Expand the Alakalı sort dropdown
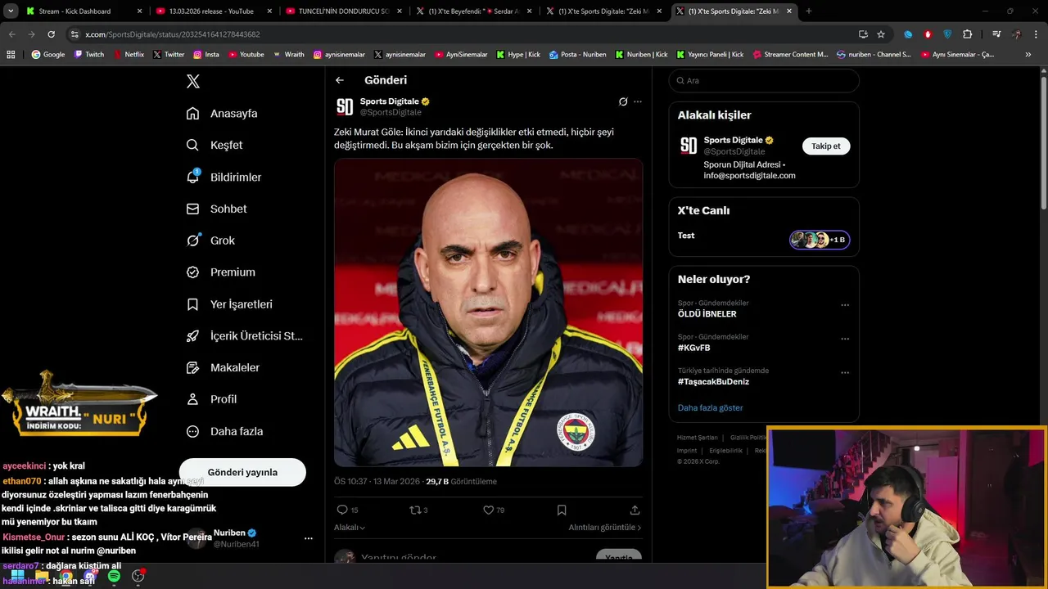 tap(350, 528)
